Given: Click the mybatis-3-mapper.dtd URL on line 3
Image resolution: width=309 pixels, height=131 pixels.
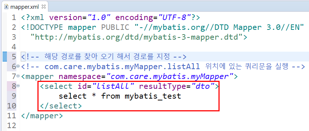Looking at the screenshot, I should pos(136,37).
